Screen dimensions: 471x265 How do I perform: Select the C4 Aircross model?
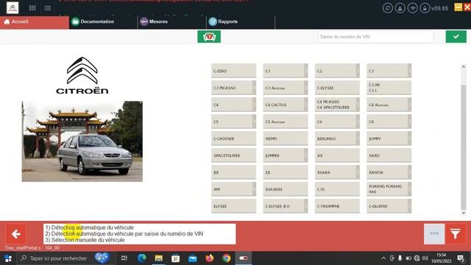point(389,105)
